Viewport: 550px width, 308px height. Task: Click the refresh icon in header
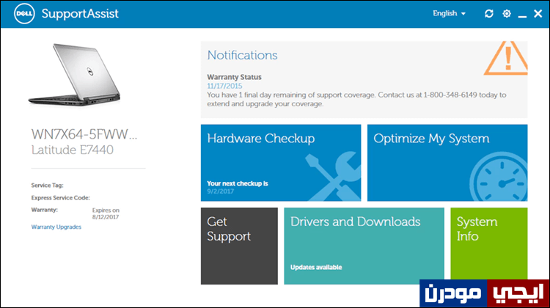[489, 14]
